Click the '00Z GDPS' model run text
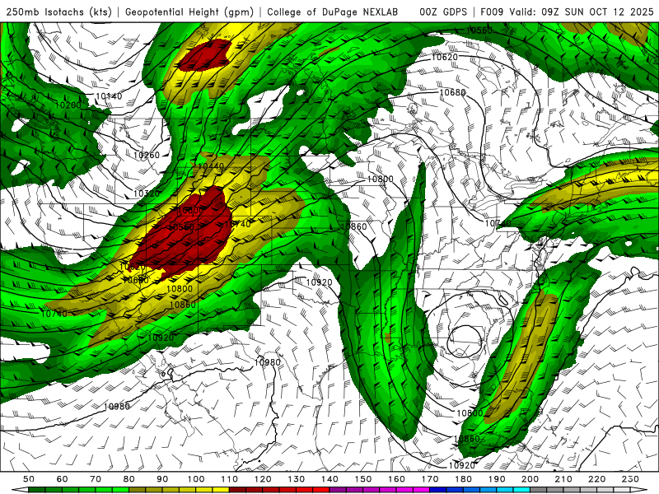659x494 pixels. pyautogui.click(x=443, y=12)
